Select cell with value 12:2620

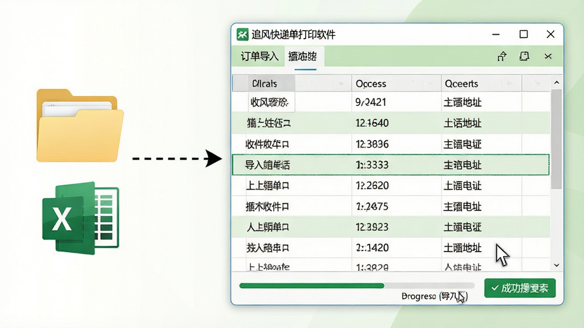click(397, 186)
